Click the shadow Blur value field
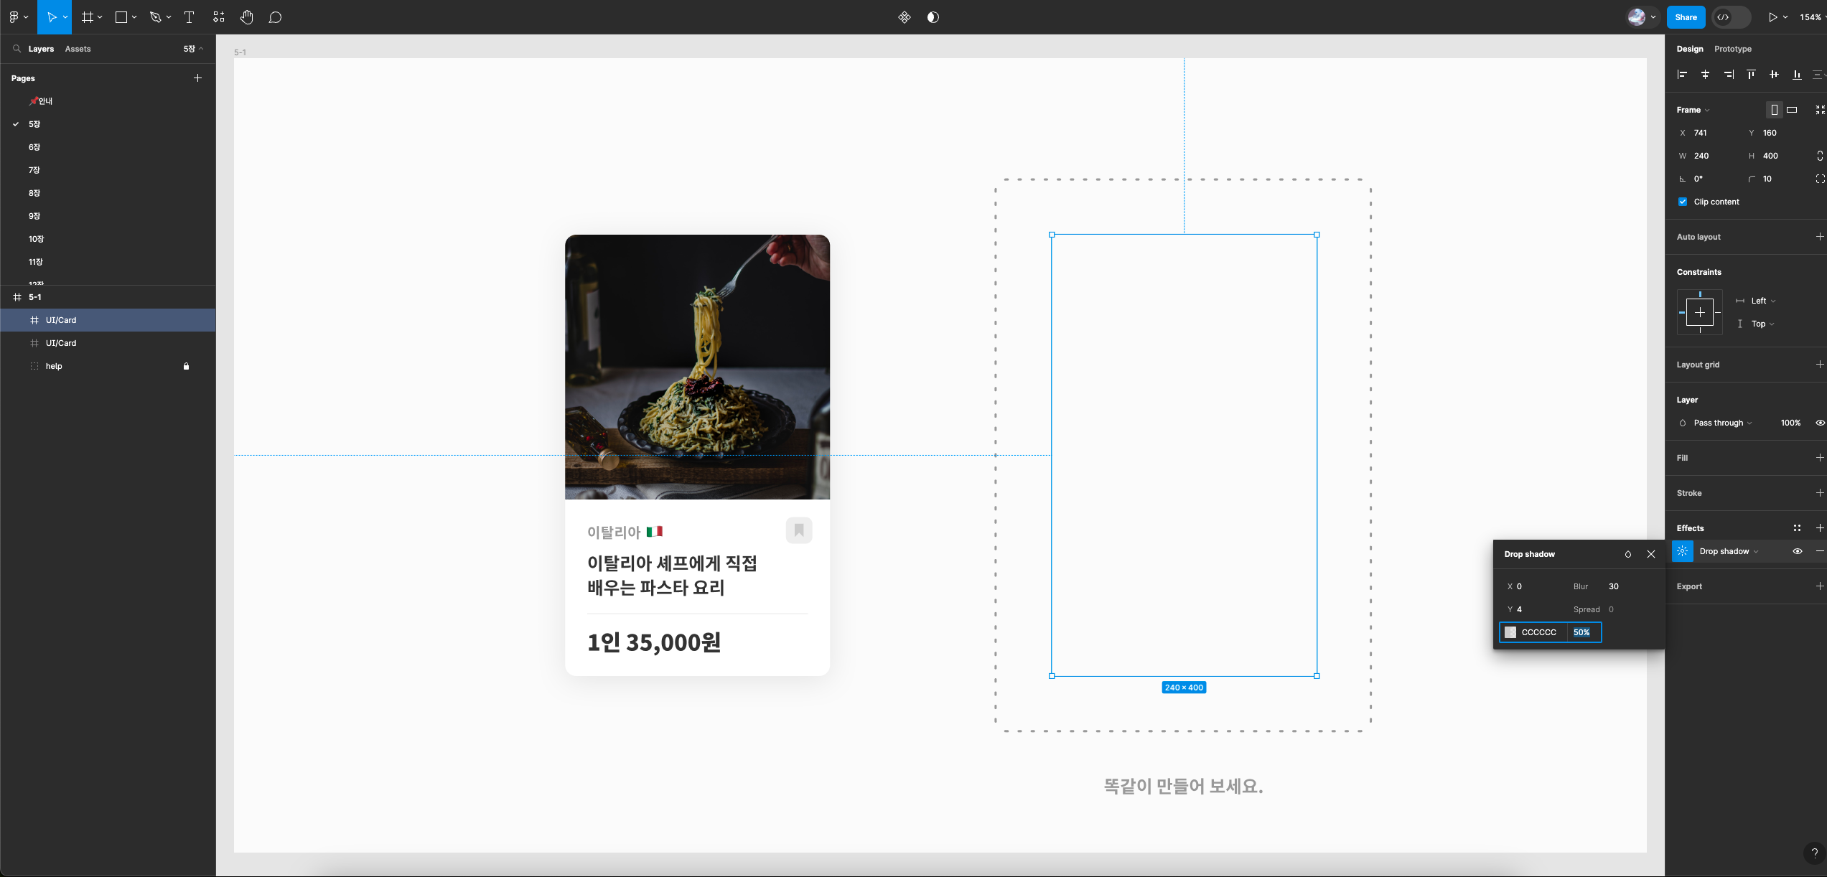 tap(1613, 586)
